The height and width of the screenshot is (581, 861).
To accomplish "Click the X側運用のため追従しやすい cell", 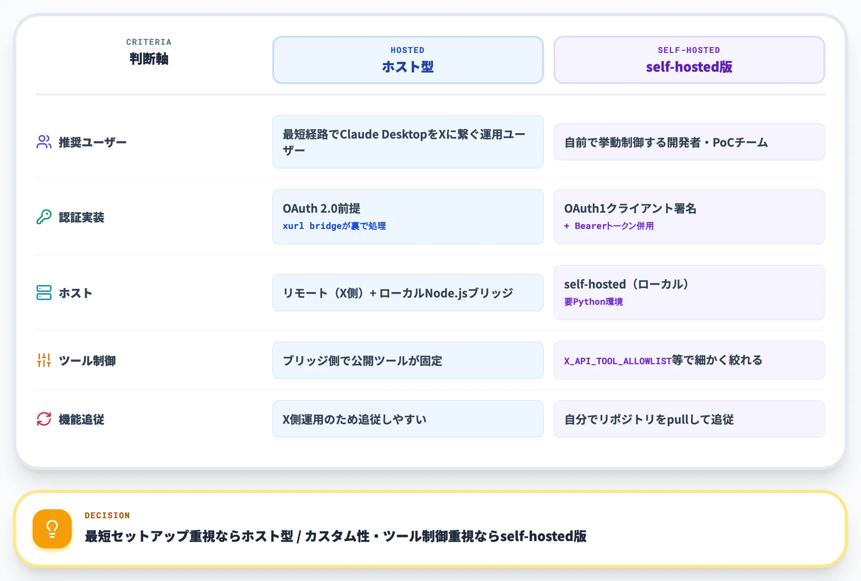I will (x=408, y=419).
